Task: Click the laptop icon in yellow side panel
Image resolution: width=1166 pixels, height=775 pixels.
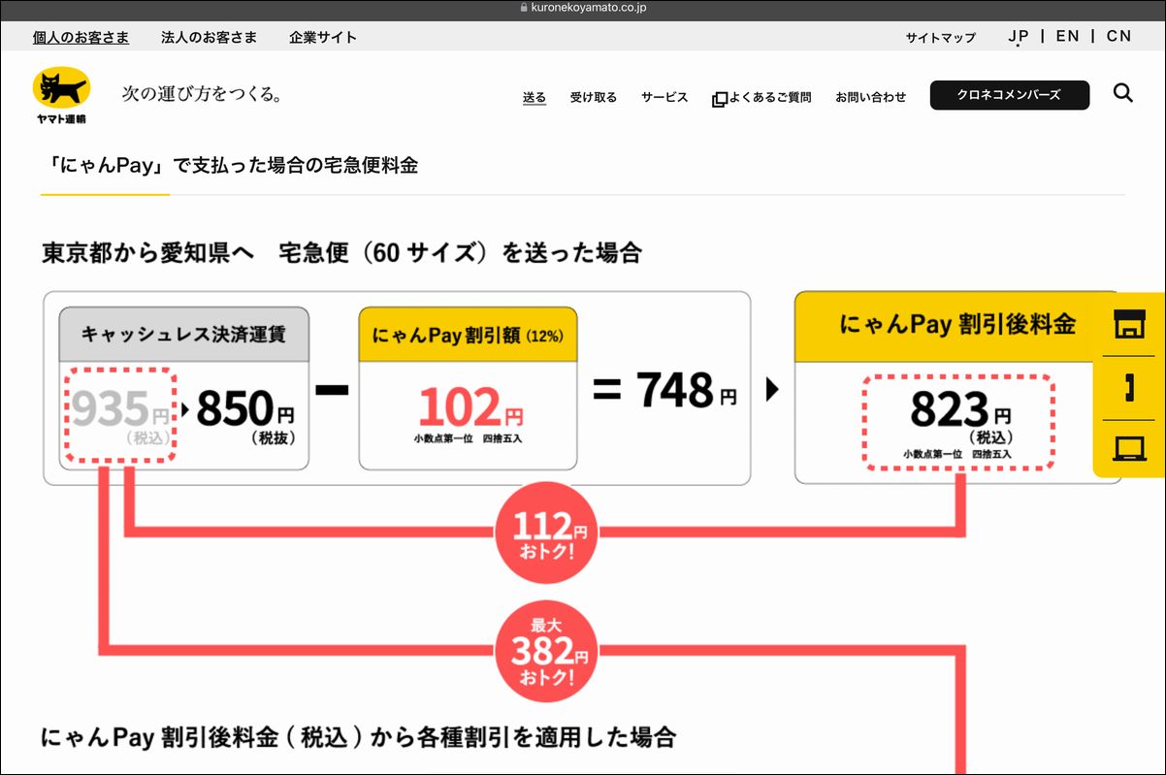Action: click(1129, 449)
